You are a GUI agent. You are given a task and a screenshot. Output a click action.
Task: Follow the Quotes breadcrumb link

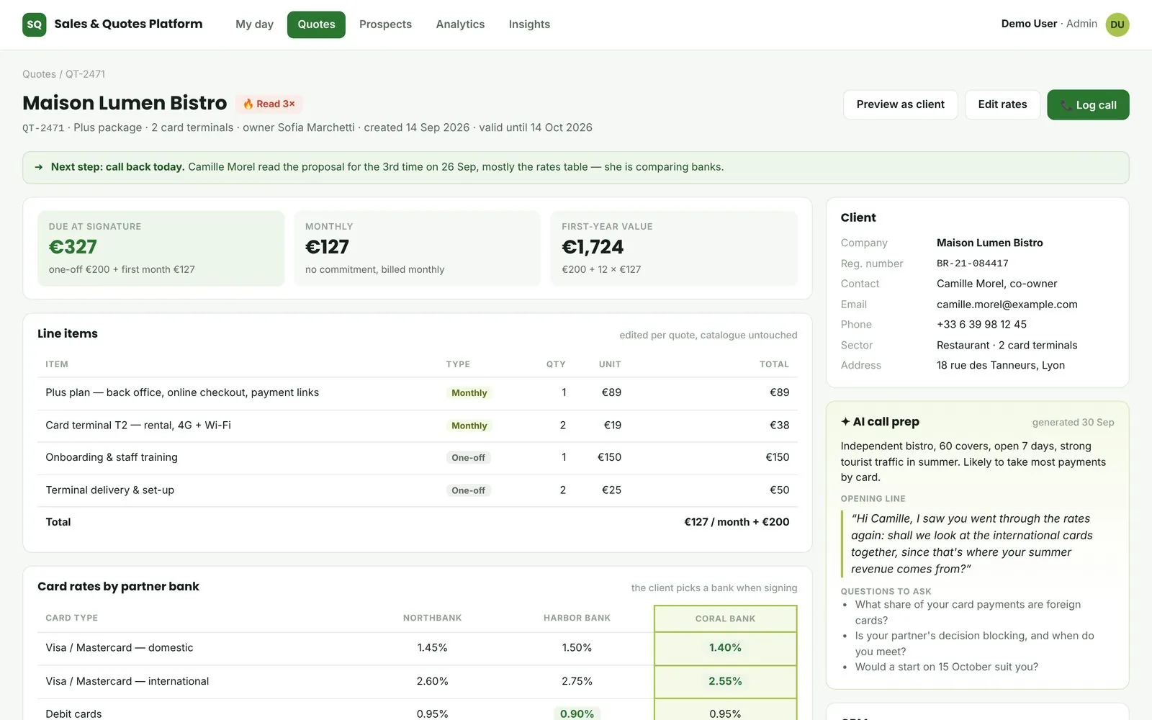(x=39, y=74)
